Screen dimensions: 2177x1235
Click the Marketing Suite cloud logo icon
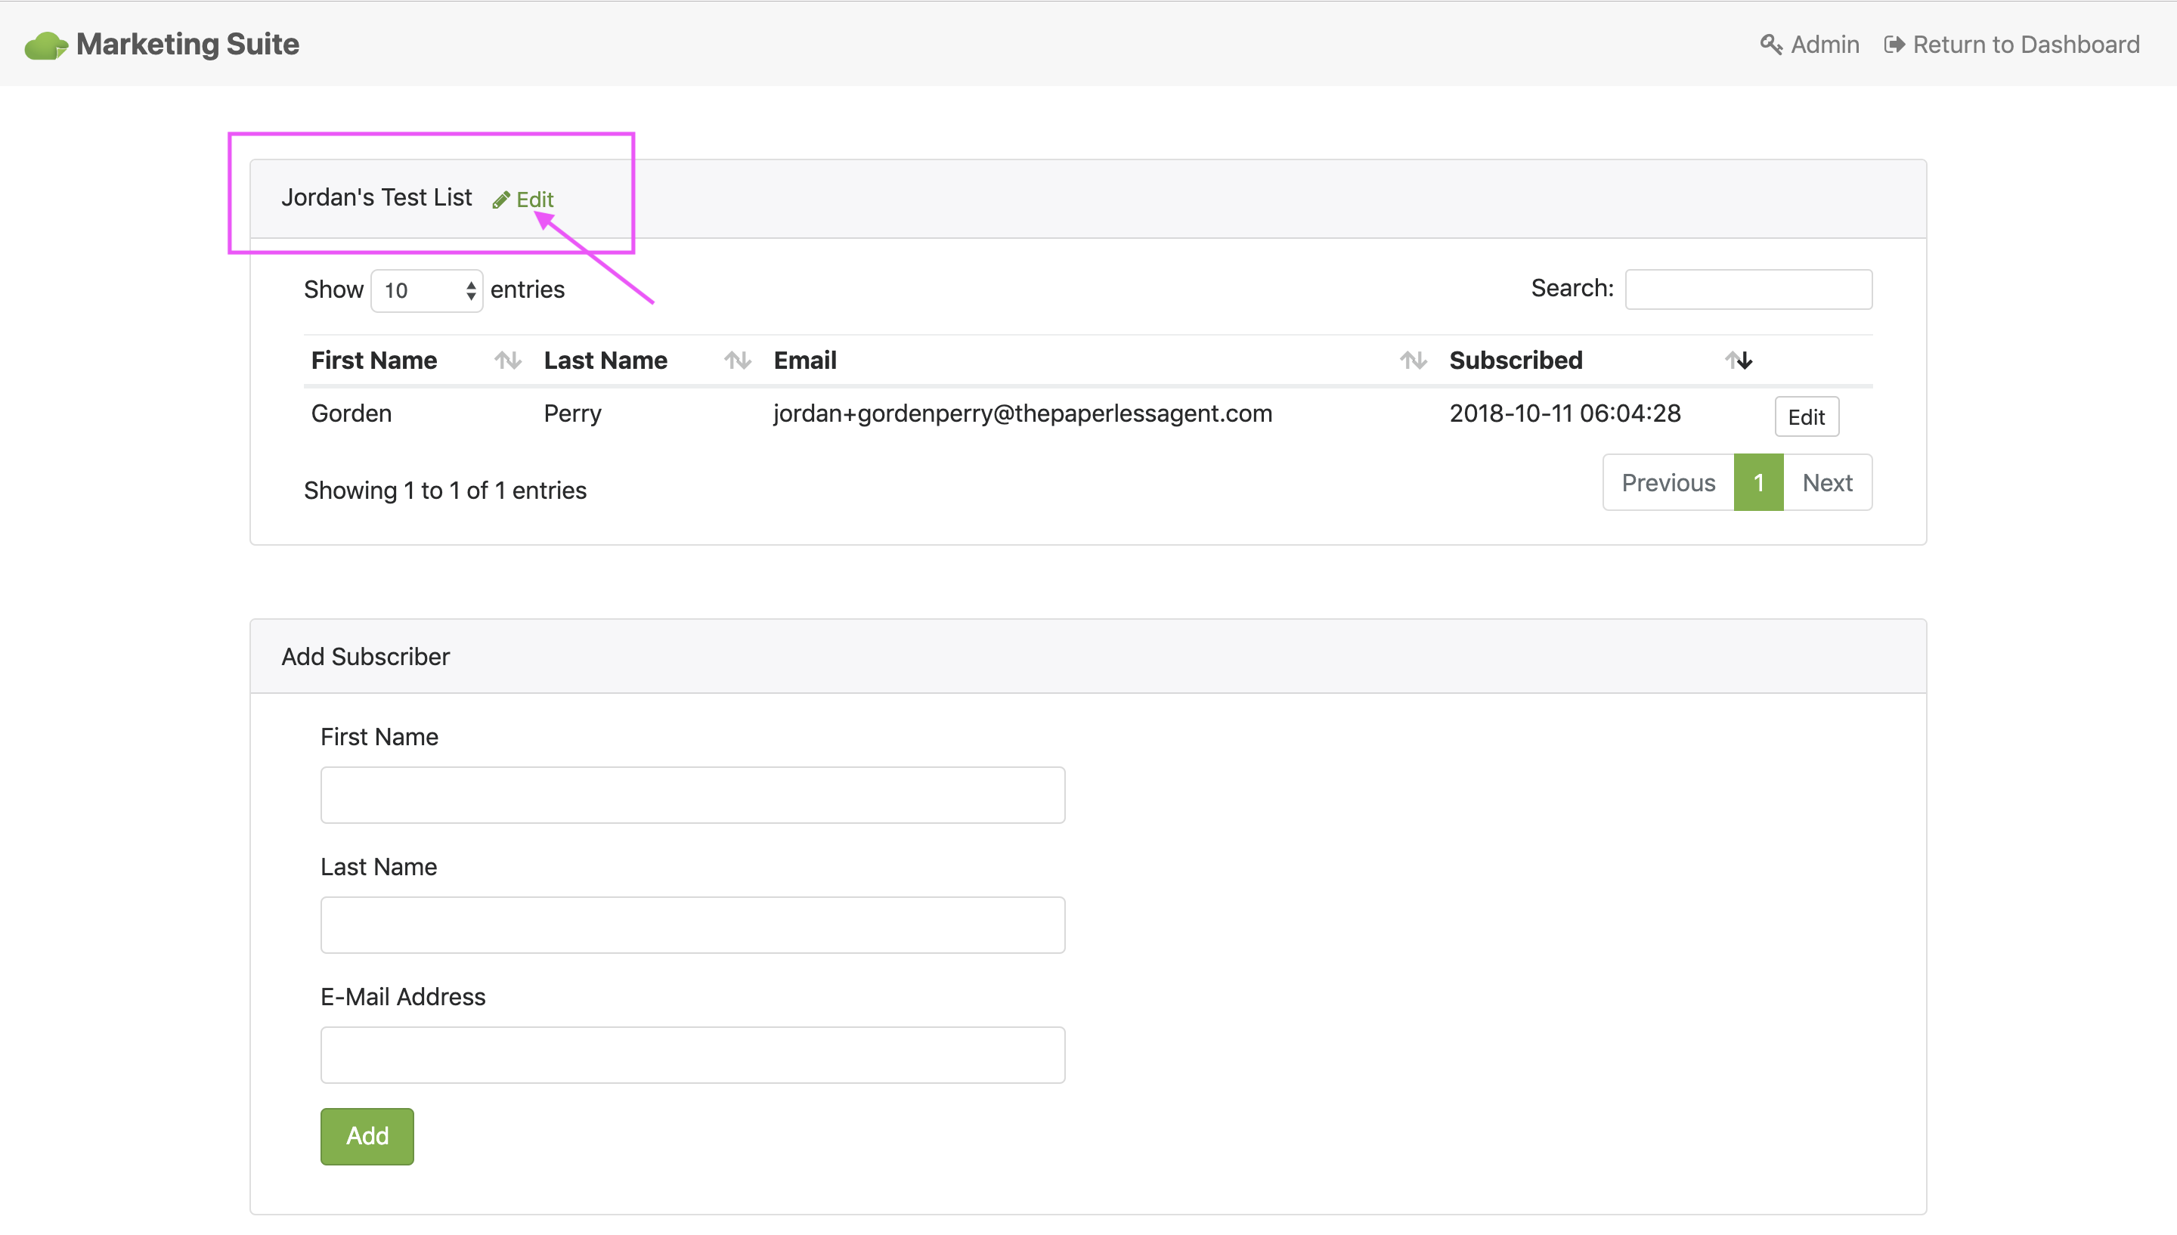click(x=46, y=45)
